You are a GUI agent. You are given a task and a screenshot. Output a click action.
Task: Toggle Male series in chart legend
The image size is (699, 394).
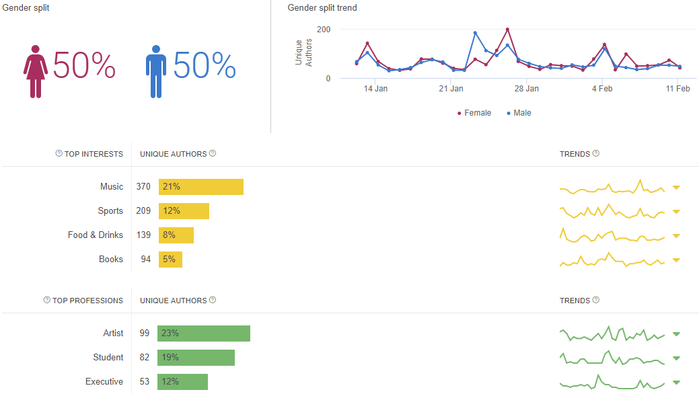tap(519, 113)
